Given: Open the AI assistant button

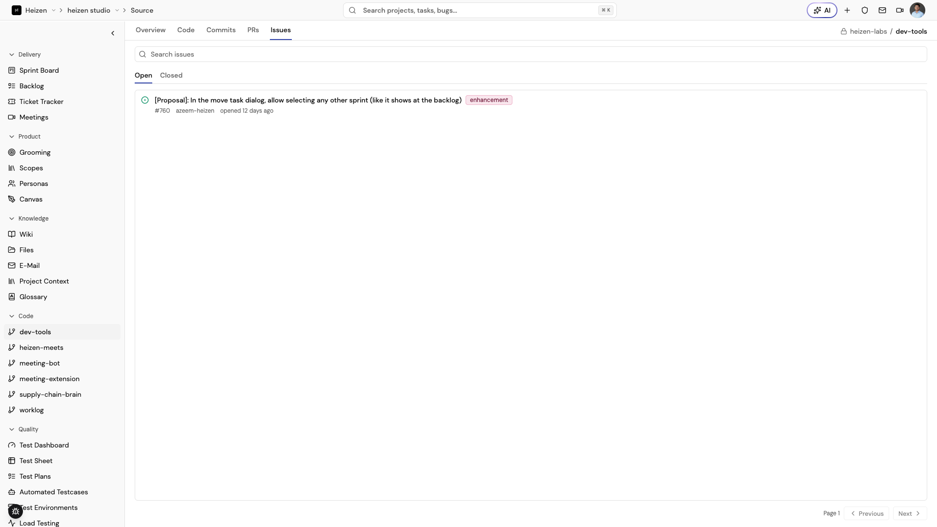Looking at the screenshot, I should (x=822, y=10).
